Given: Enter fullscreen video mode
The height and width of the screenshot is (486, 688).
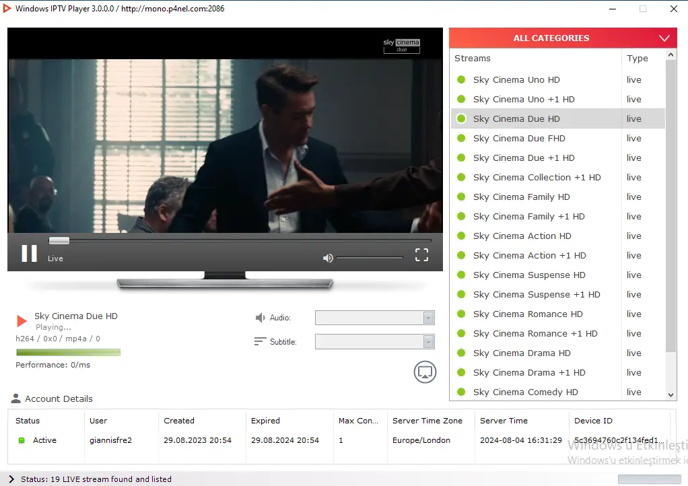Looking at the screenshot, I should pos(421,254).
